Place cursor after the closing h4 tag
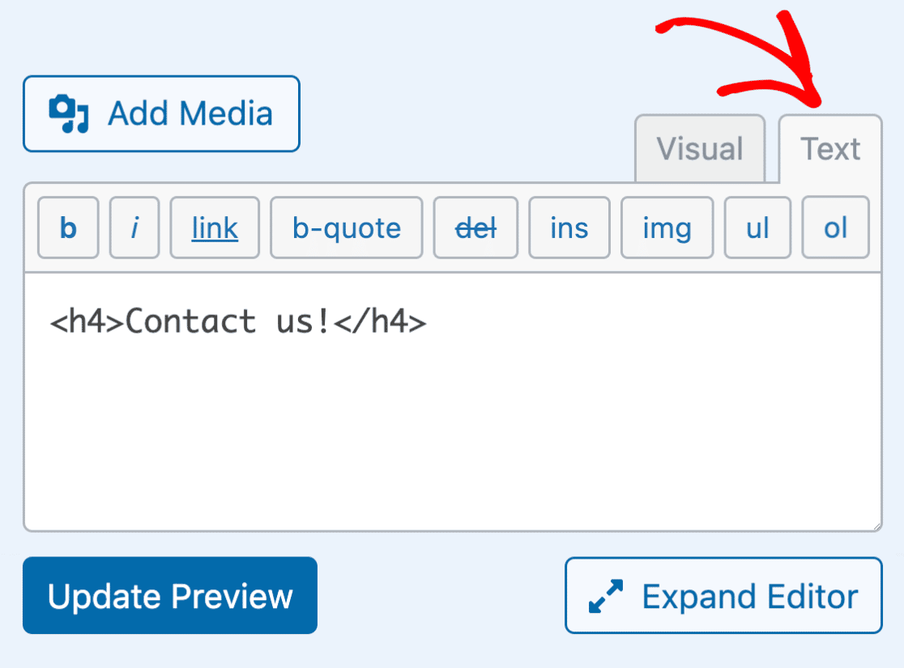This screenshot has width=904, height=668. coord(427,322)
